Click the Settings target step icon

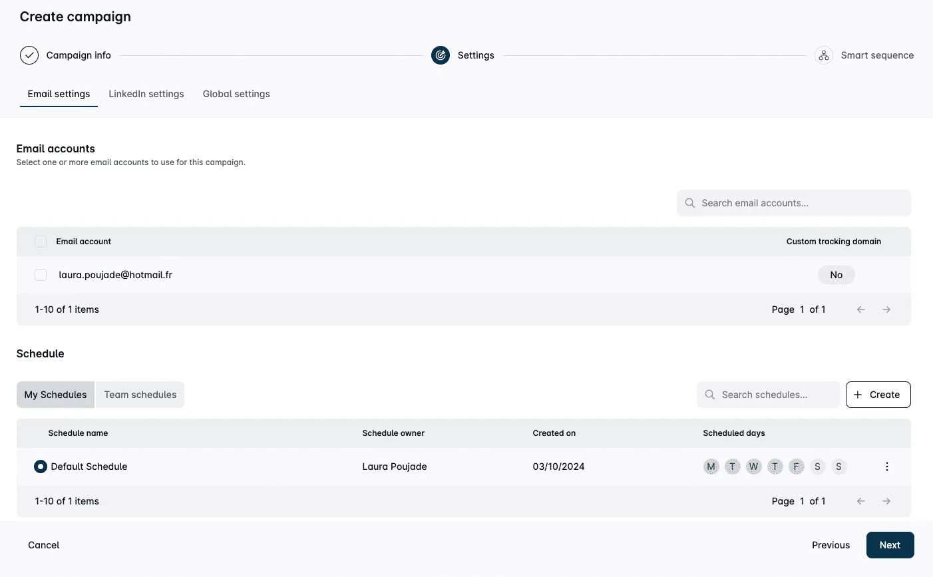click(x=441, y=55)
